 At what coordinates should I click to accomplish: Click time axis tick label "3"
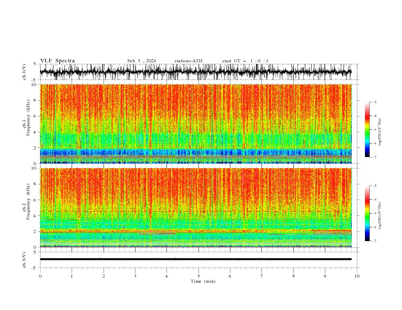[135, 276]
